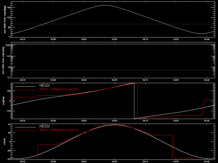Click 03:45 time tick under Moon angle plot

click(x=84, y=80)
